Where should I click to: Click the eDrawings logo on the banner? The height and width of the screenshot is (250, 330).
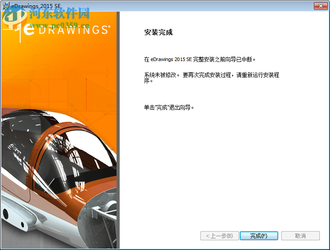(x=57, y=30)
